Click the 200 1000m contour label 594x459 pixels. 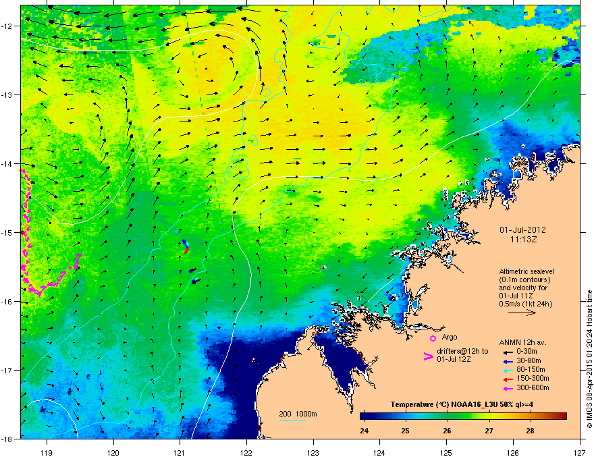coord(298,414)
